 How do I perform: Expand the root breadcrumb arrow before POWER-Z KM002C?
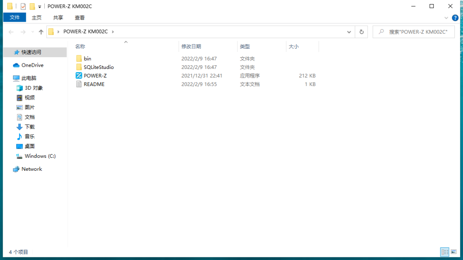58,32
